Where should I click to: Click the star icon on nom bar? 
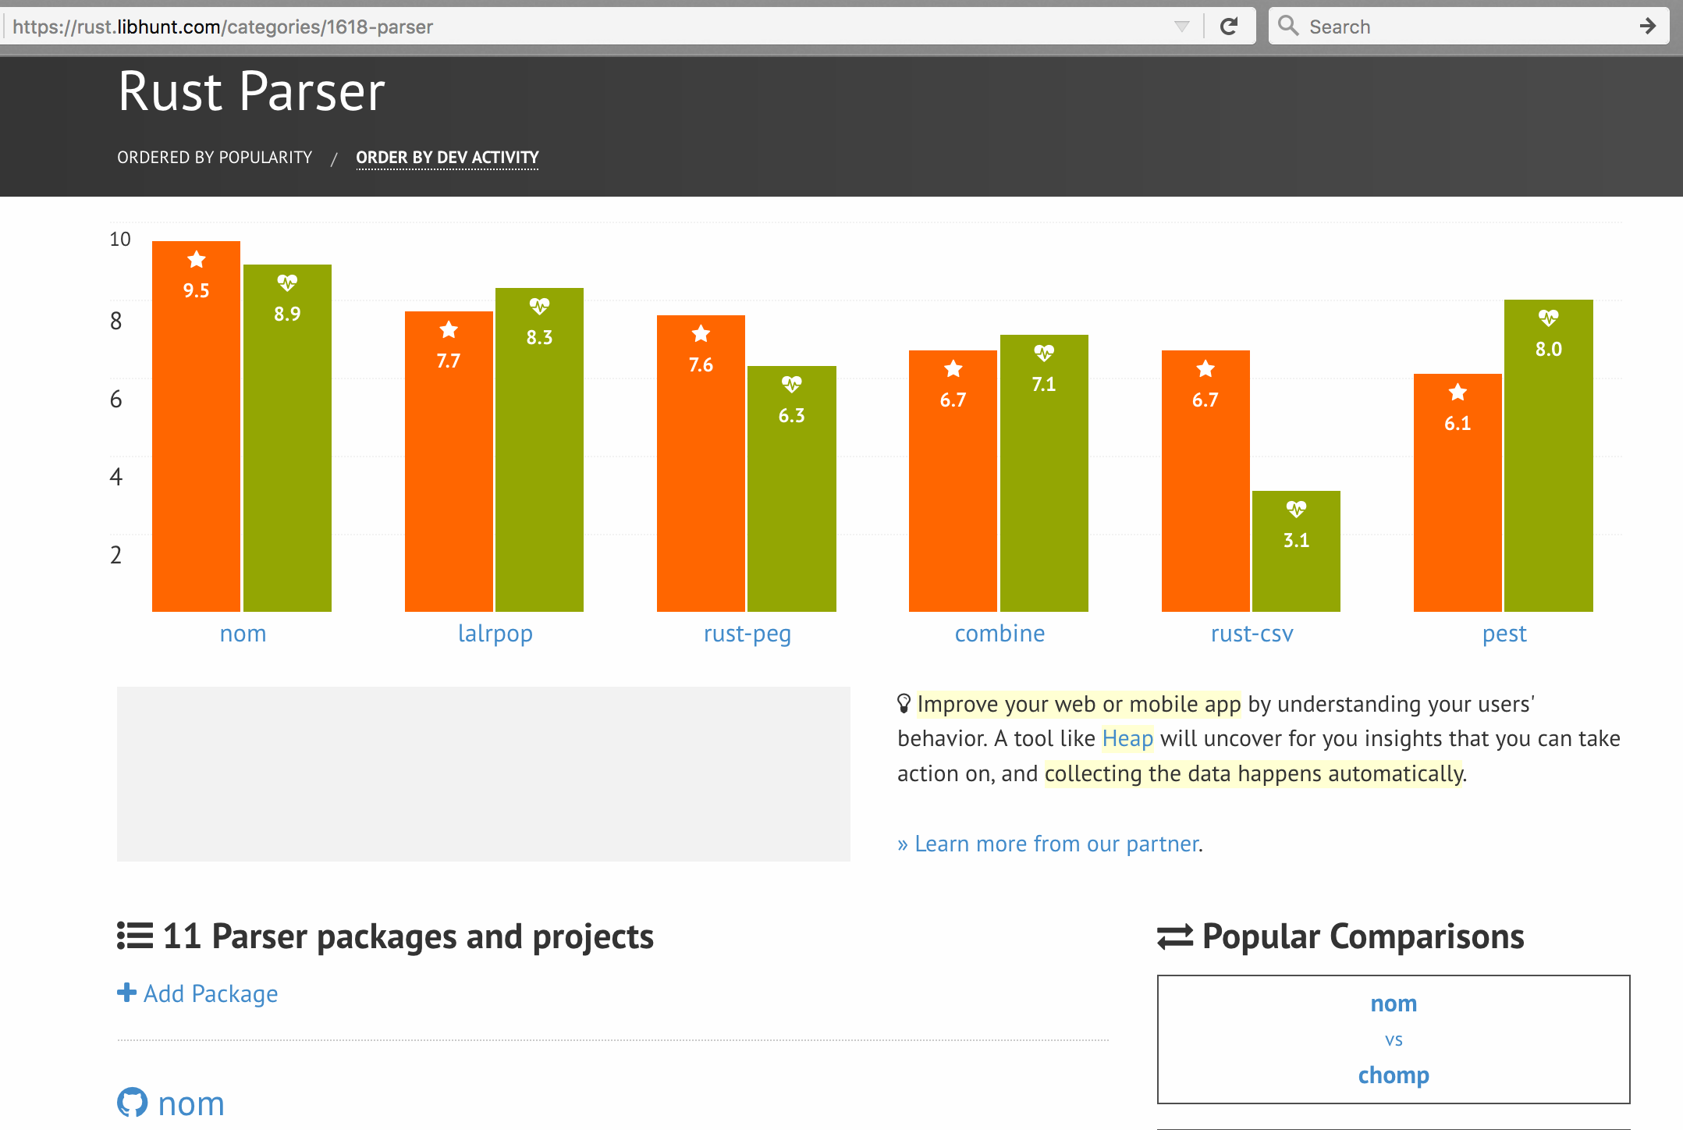click(197, 259)
